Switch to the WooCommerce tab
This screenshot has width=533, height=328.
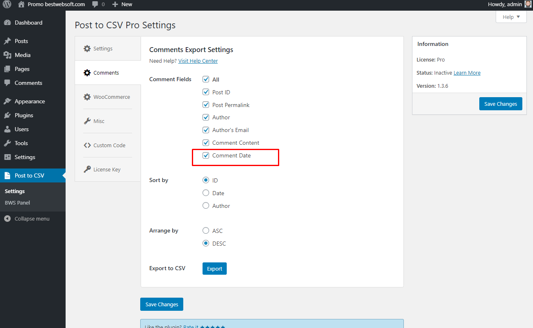coord(108,97)
